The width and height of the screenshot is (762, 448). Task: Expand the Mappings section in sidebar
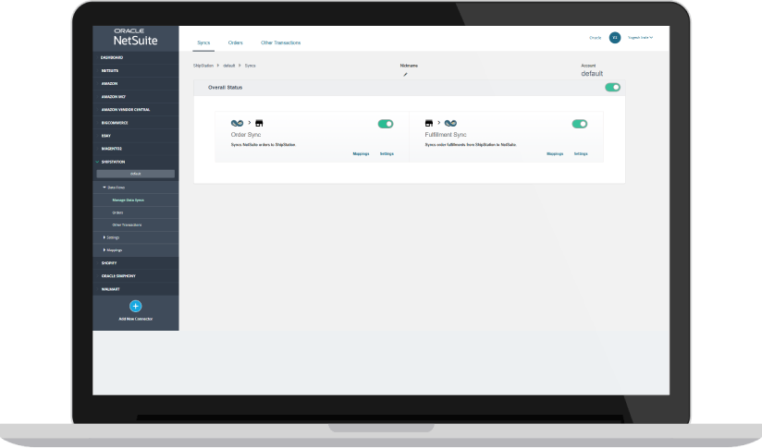104,249
